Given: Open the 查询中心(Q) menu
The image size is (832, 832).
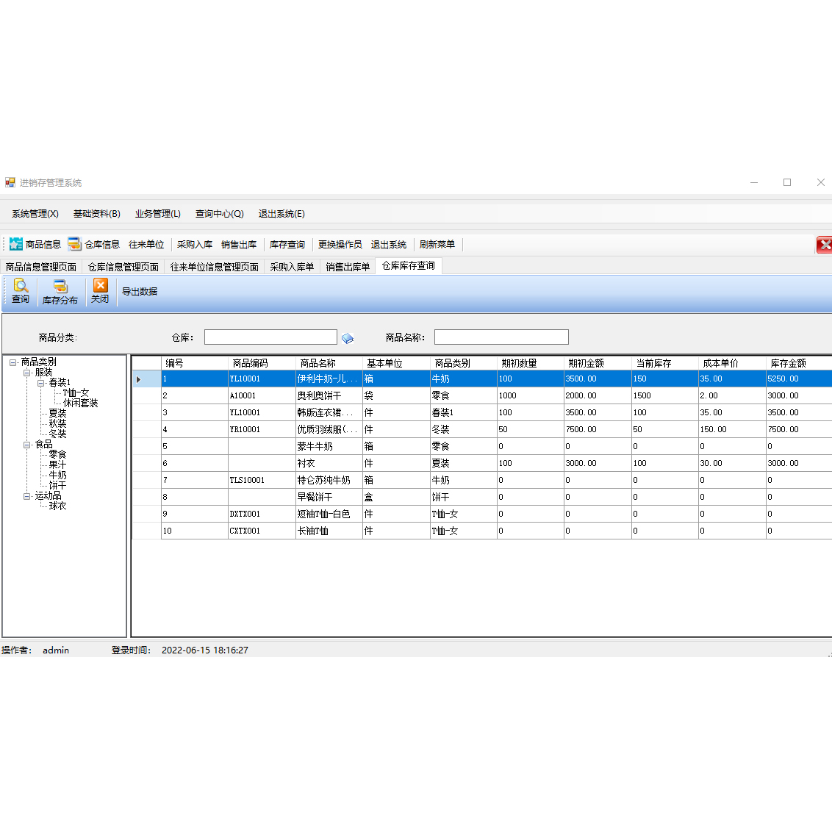Looking at the screenshot, I should tap(219, 214).
